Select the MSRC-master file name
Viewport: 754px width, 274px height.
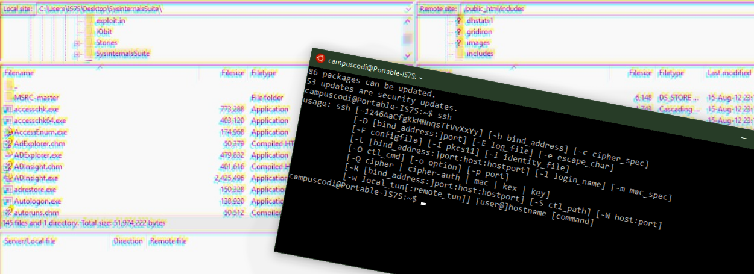(36, 97)
